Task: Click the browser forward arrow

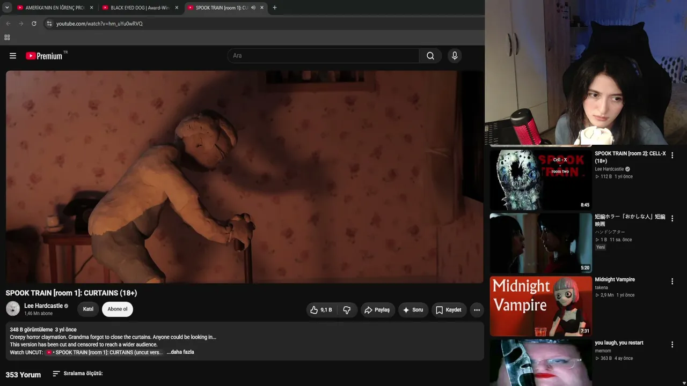Action: (x=21, y=24)
